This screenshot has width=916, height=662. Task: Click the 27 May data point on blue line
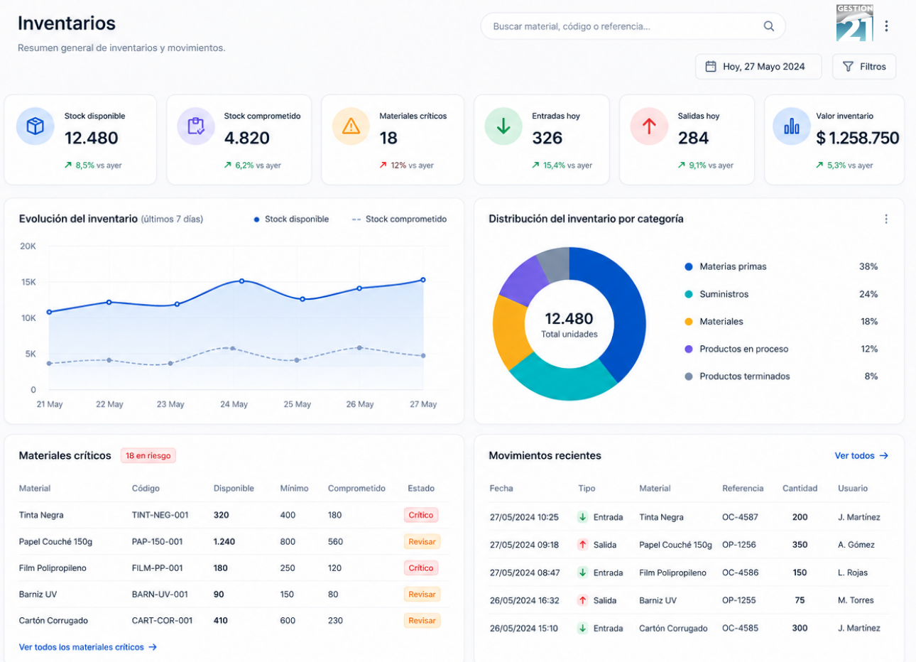[x=423, y=280]
